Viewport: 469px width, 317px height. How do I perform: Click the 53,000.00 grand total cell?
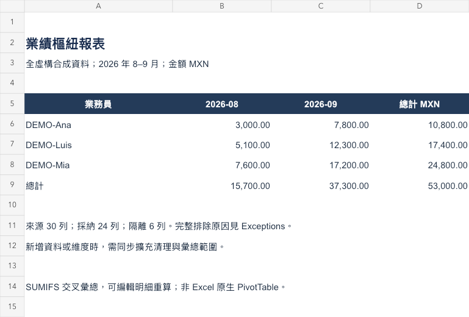point(420,186)
